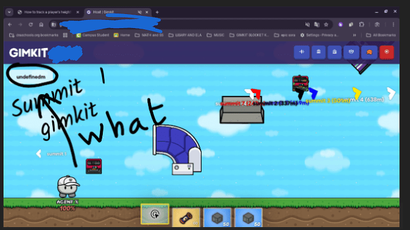Click the blue header button with orange icon
The width and height of the screenshot is (410, 230).
[x=369, y=52]
